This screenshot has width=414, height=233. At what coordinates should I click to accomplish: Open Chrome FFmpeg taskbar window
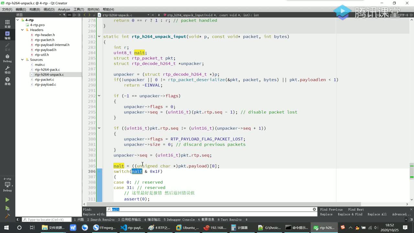point(104,227)
